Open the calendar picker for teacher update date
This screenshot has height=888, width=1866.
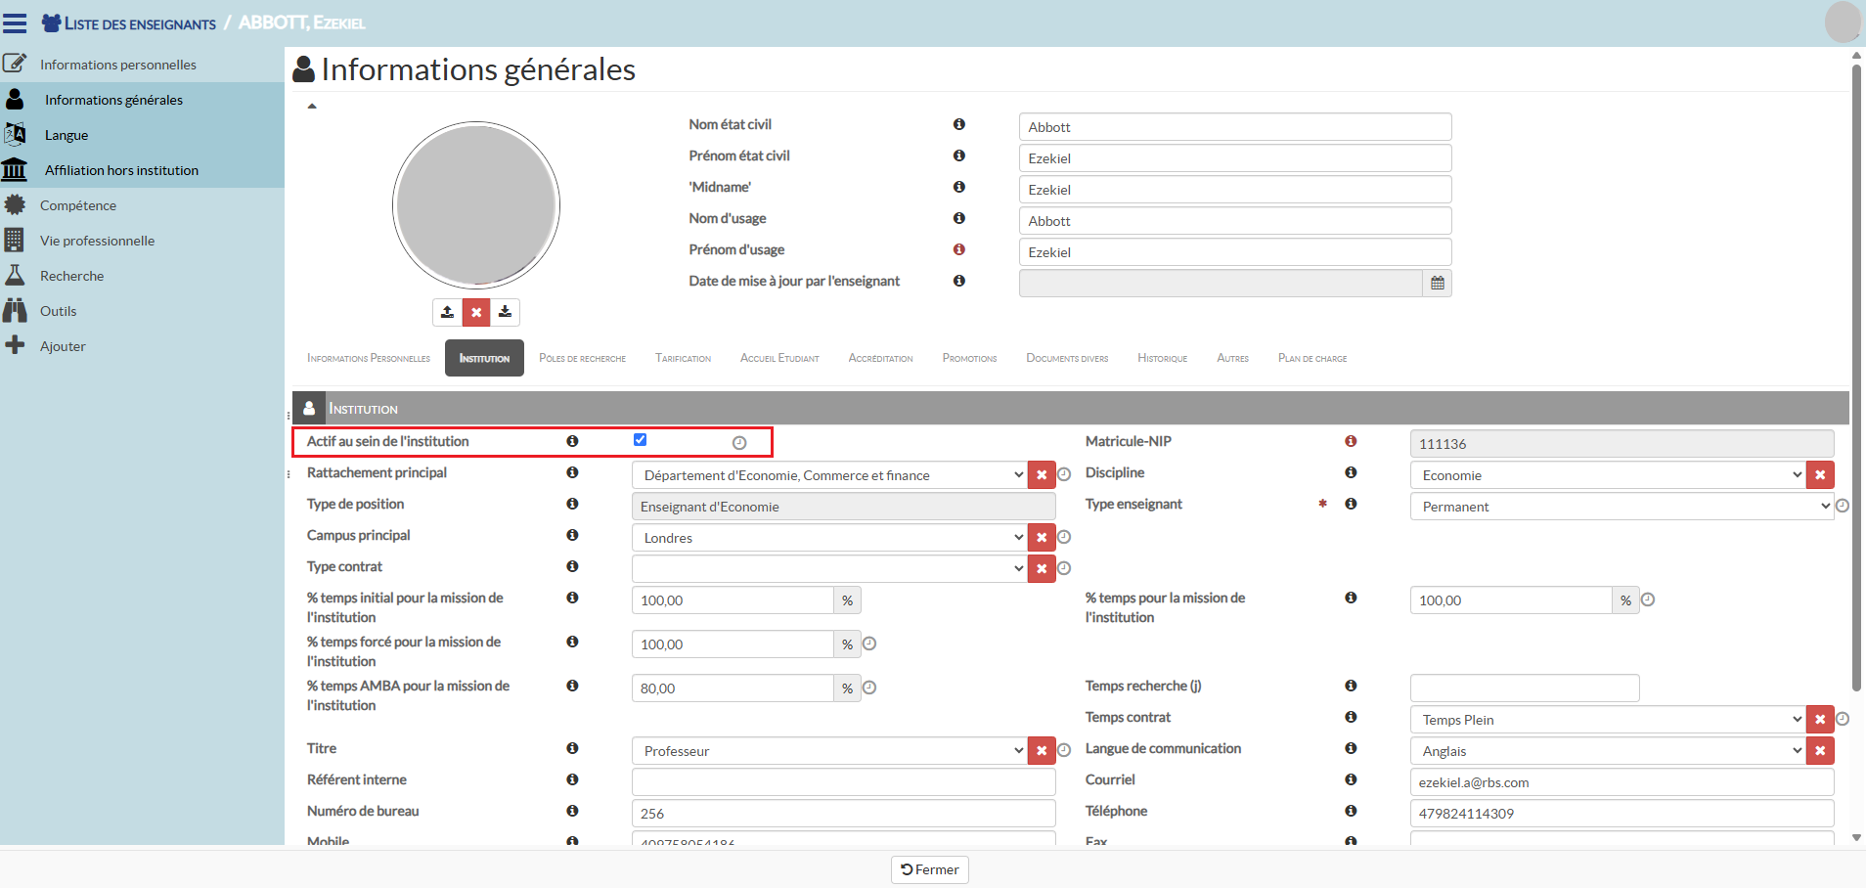click(x=1437, y=283)
